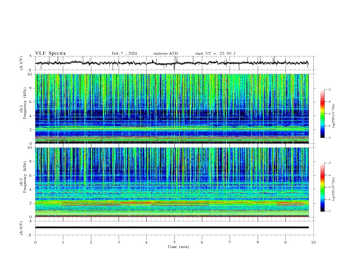This screenshot has width=353, height=272.
Task: Click the 'station=ATH' header label
Action: pos(165,53)
